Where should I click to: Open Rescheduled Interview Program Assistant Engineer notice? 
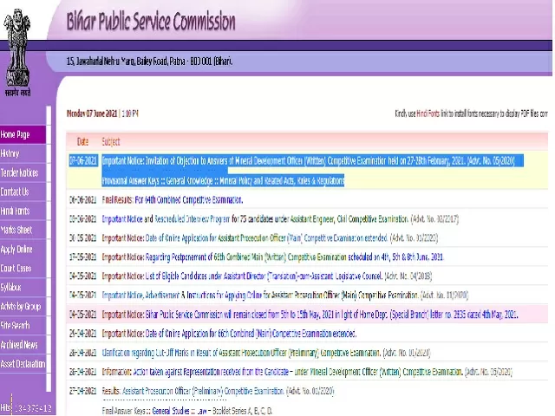coord(193,219)
